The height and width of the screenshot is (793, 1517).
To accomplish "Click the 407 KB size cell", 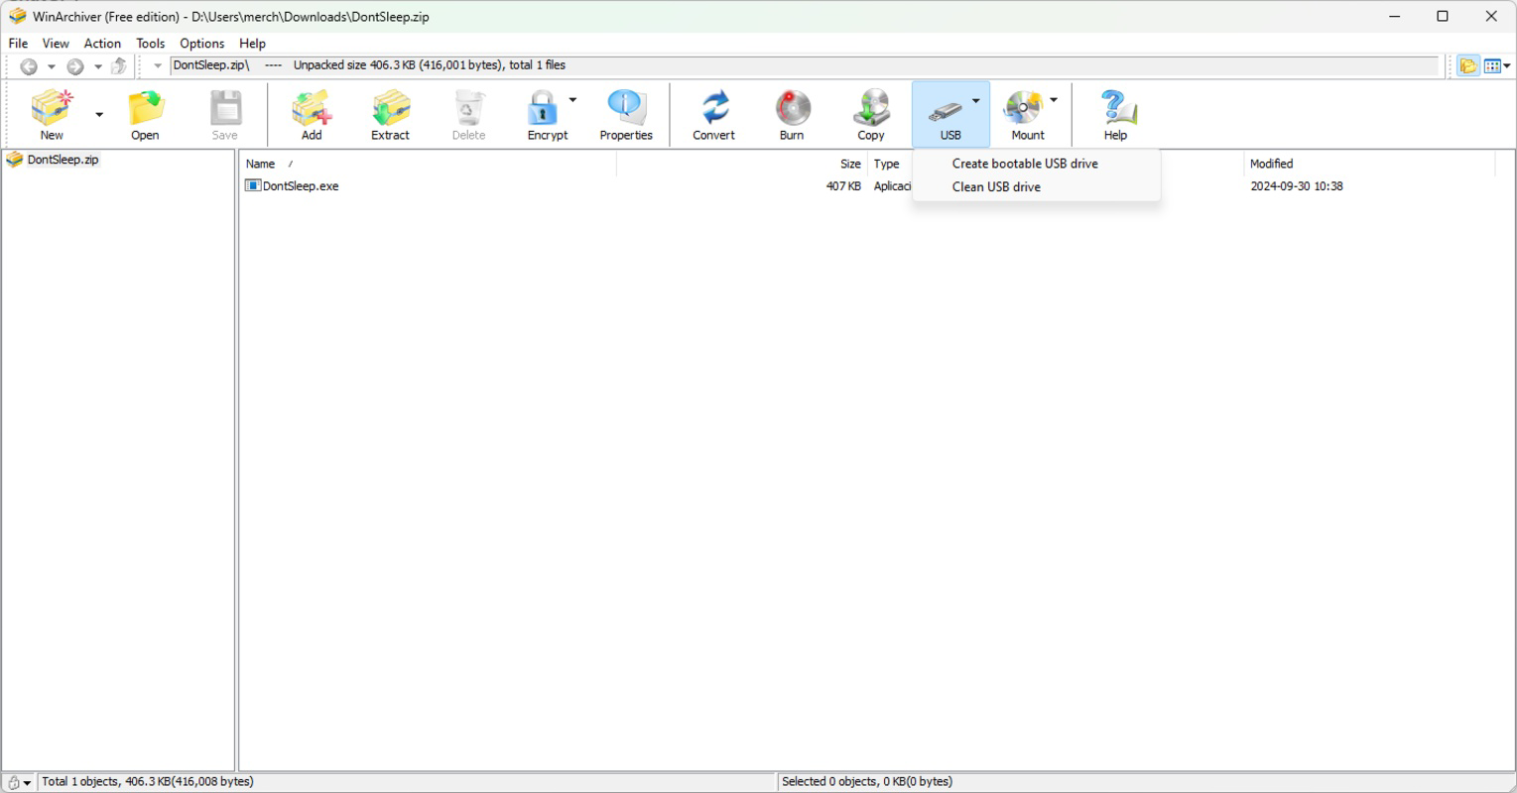I will coord(843,186).
